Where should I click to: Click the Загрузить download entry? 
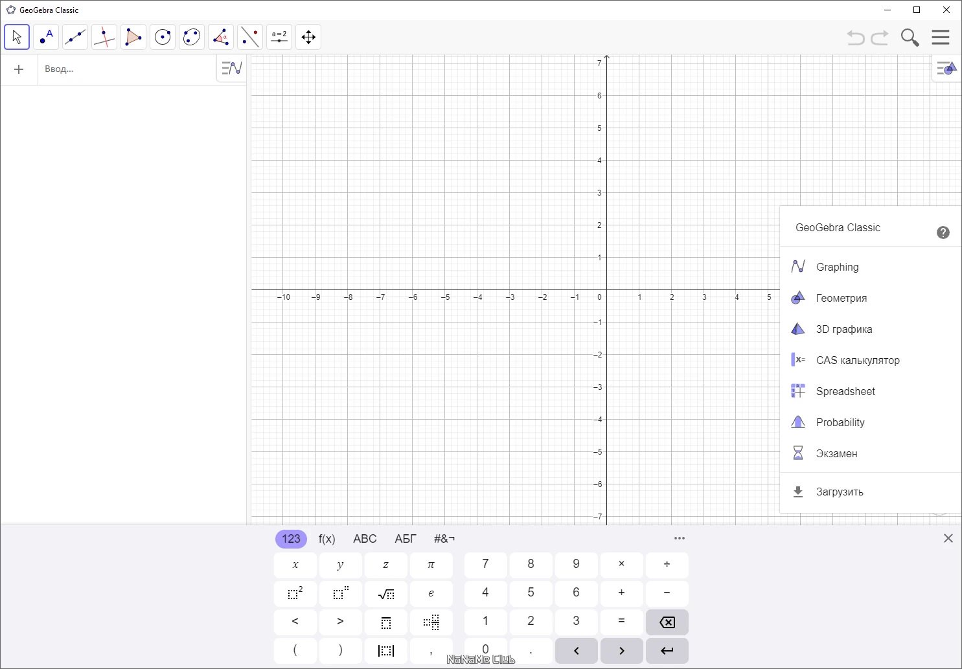click(x=871, y=492)
